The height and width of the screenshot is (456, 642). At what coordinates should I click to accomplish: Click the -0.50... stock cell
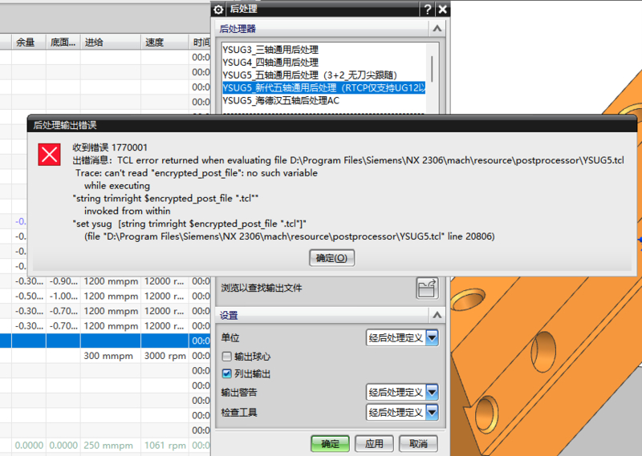point(29,296)
